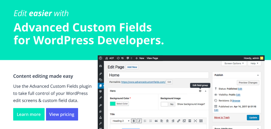Insert the Read More tag
The image size is (271, 129).
[x=190, y=121]
